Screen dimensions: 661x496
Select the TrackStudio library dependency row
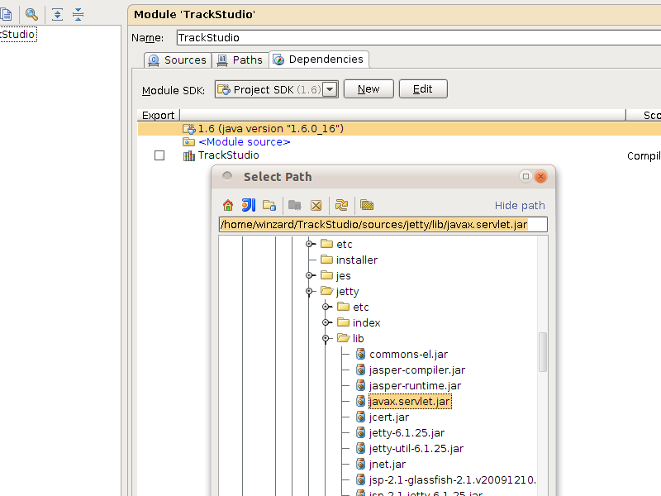(x=399, y=155)
